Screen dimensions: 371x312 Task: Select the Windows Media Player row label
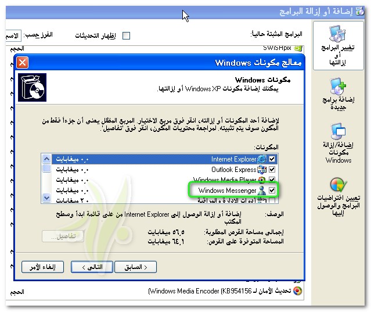225,180
